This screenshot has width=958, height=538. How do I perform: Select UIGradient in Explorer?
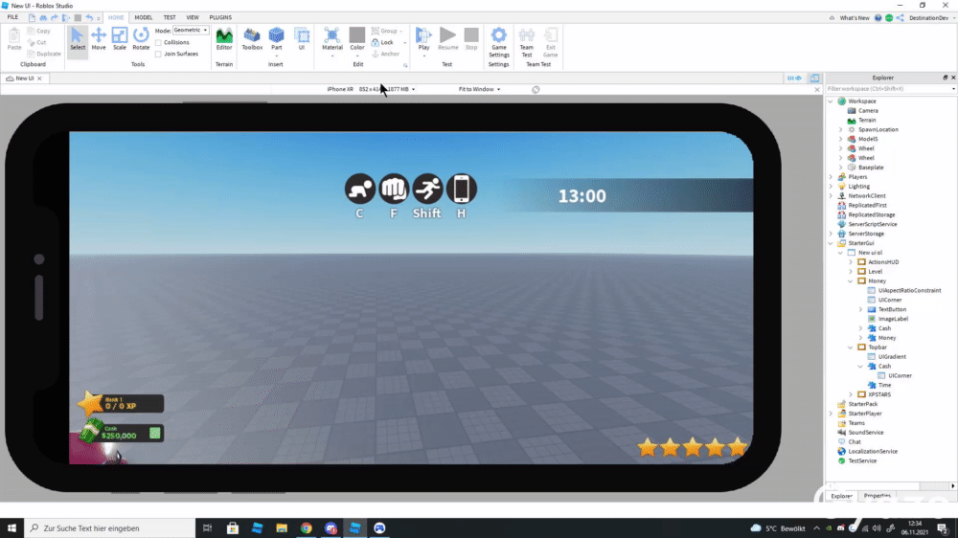tap(891, 357)
